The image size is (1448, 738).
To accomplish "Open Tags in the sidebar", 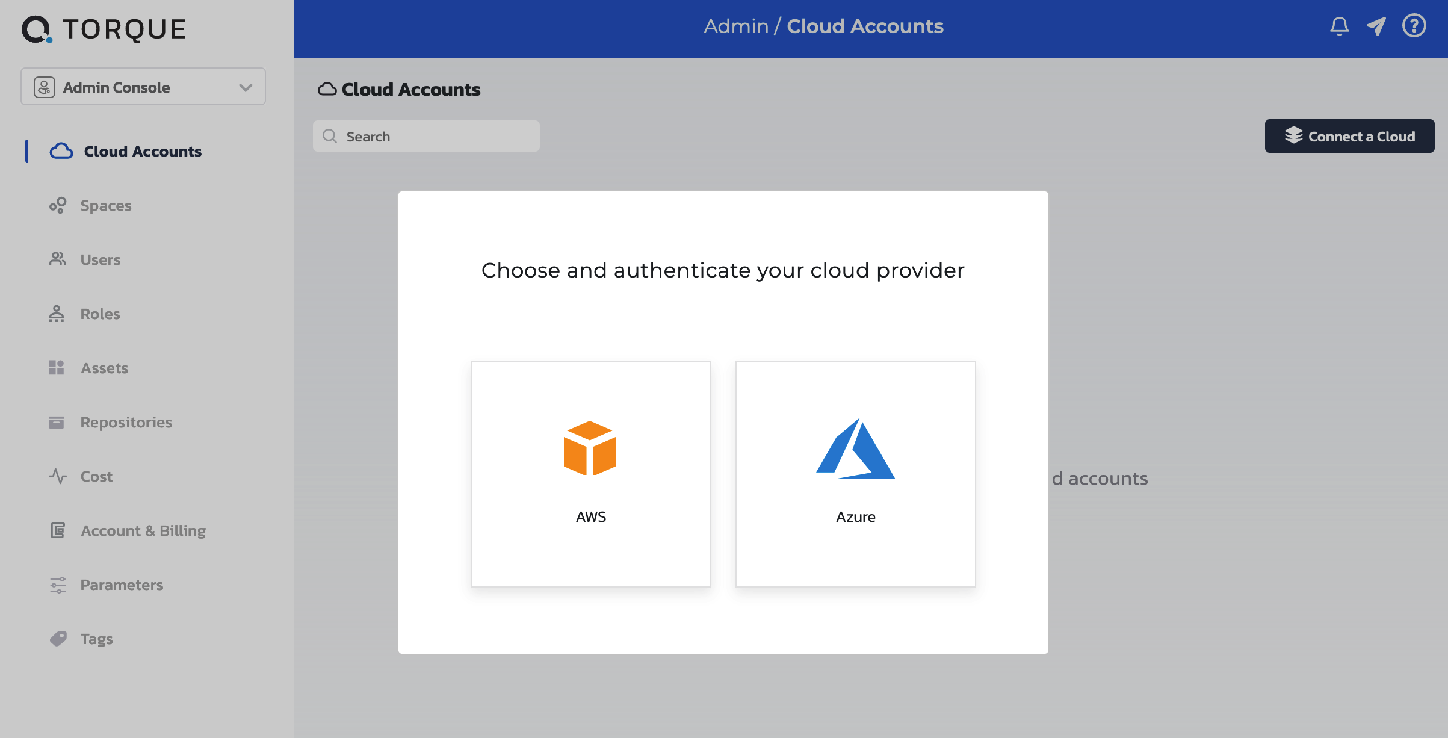I will coord(96,639).
